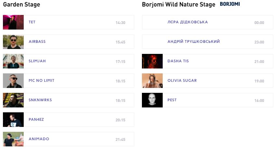Select the ANIMADO thumbnail picture
This screenshot has height=149, width=277.
pyautogui.click(x=13, y=139)
